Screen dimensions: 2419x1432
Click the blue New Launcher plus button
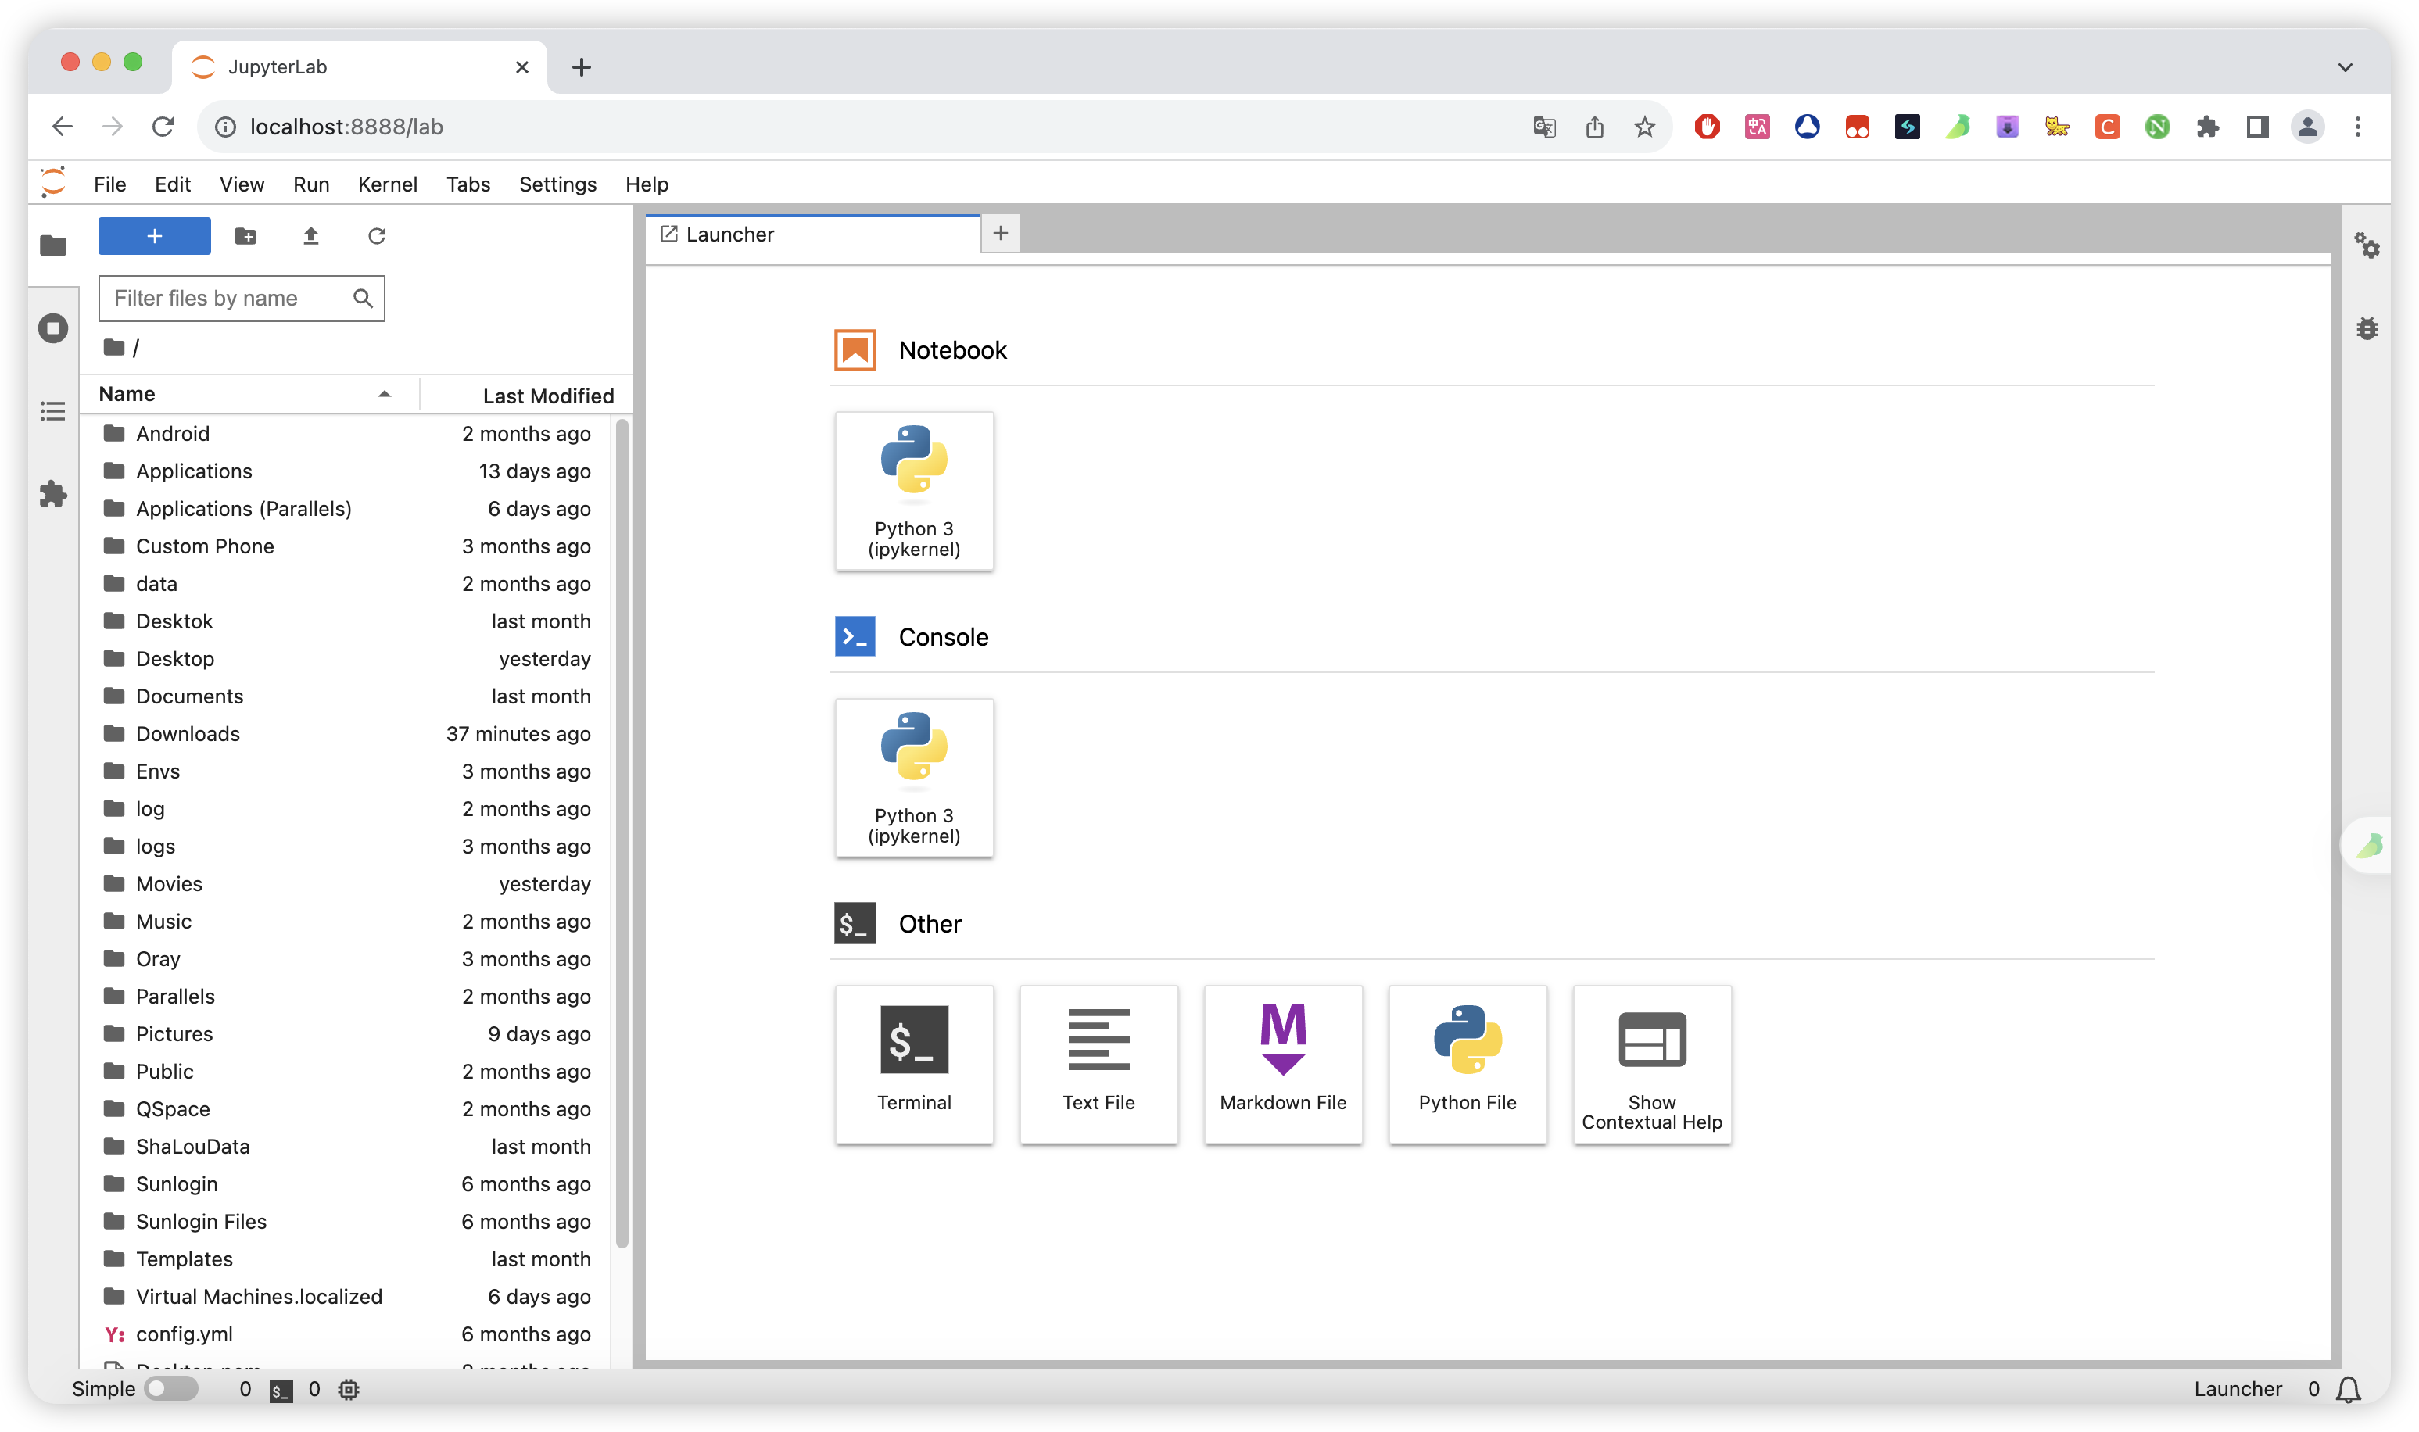point(154,236)
